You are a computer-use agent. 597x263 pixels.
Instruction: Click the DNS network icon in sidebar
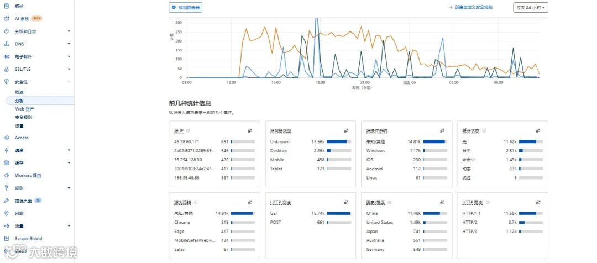click(x=7, y=44)
